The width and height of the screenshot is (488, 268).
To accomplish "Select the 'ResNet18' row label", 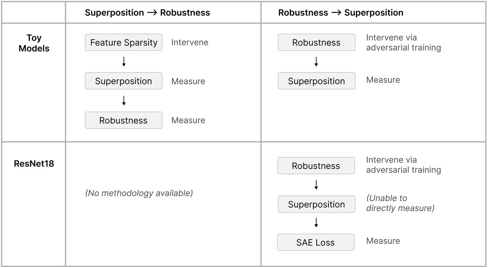I will coord(34,164).
